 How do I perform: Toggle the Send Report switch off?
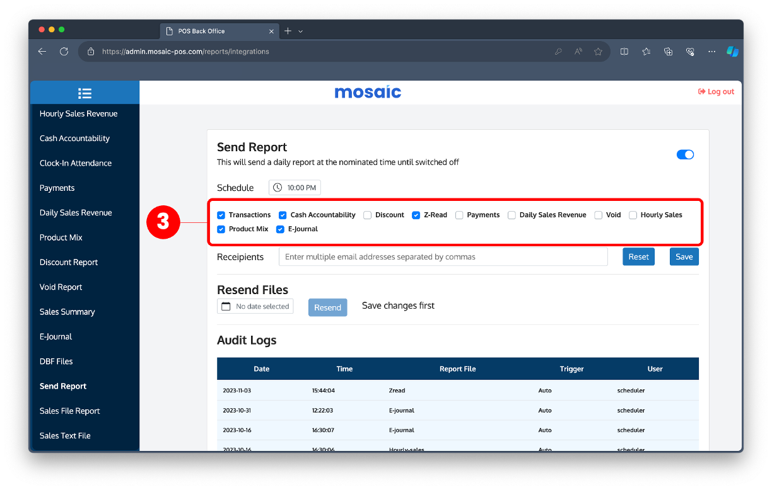click(x=685, y=154)
